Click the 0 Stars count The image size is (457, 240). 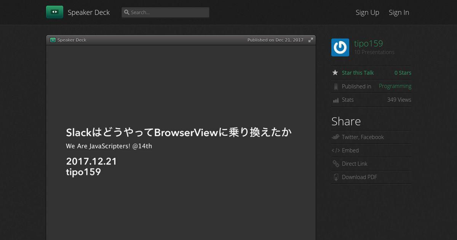(x=403, y=73)
